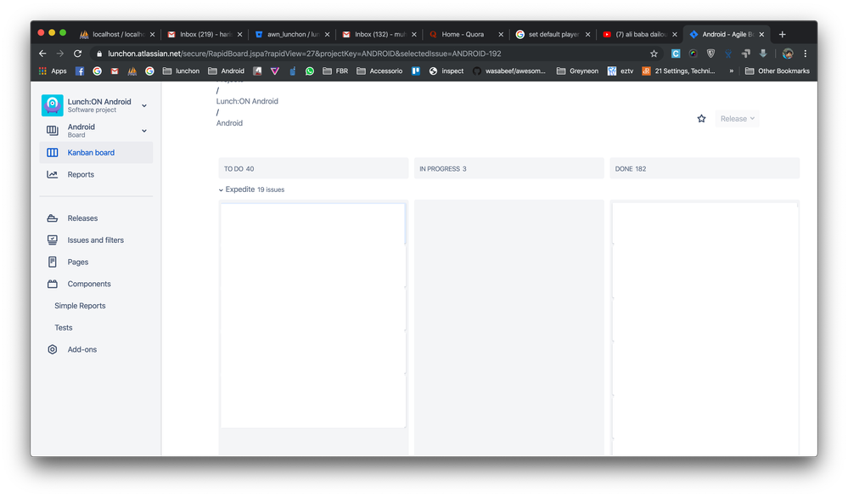Click the Android board icon

click(53, 131)
